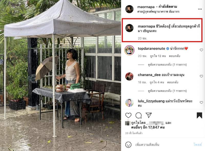View the 17,847 others likes list
205x151 pixels.
click(148, 127)
